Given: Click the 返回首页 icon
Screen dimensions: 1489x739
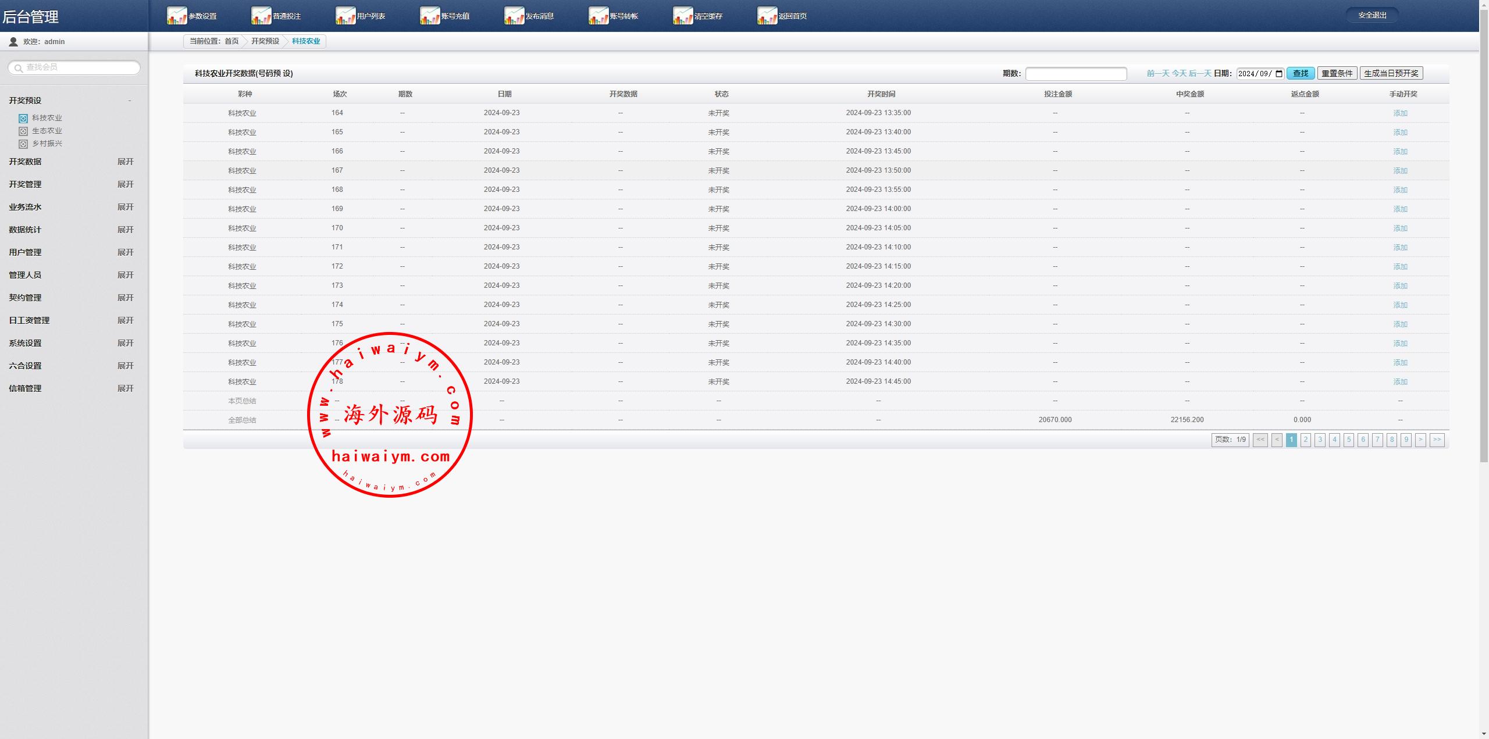Looking at the screenshot, I should click(767, 16).
